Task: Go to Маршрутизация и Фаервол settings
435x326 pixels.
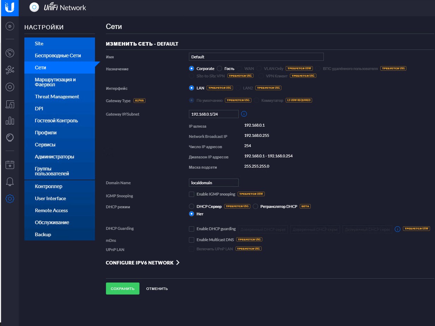Action: (55, 82)
